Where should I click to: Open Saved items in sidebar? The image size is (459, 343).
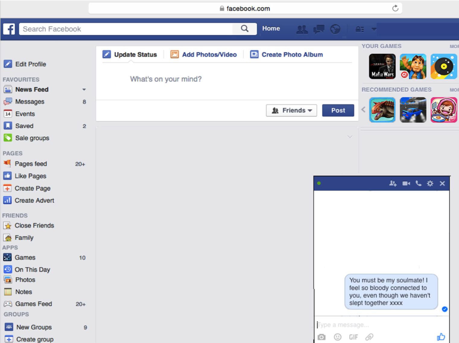(18, 126)
